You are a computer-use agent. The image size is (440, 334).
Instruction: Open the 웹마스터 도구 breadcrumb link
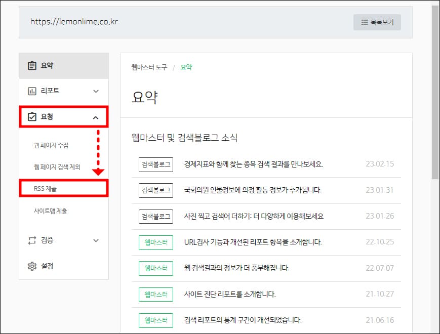coord(150,66)
